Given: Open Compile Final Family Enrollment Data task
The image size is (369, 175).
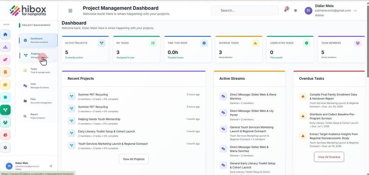Looking at the screenshot, I should [x=329, y=100].
